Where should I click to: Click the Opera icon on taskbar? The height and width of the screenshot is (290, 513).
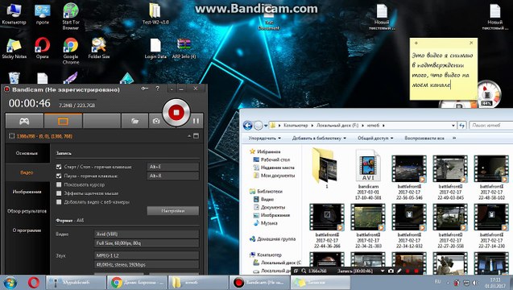pyautogui.click(x=33, y=283)
